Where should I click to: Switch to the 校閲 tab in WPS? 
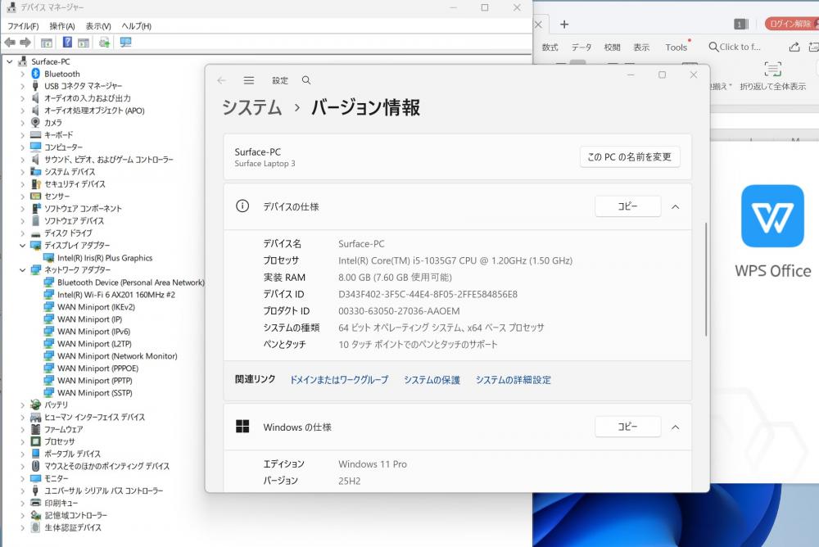pyautogui.click(x=612, y=47)
